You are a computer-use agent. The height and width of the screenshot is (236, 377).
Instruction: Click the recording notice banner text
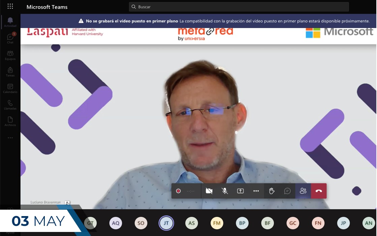pos(228,21)
